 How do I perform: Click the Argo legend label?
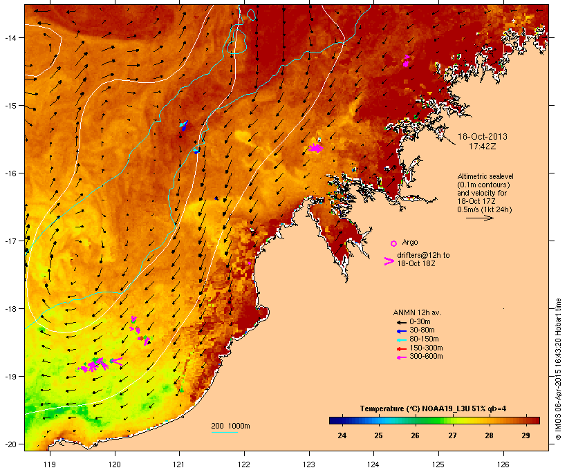(410, 242)
